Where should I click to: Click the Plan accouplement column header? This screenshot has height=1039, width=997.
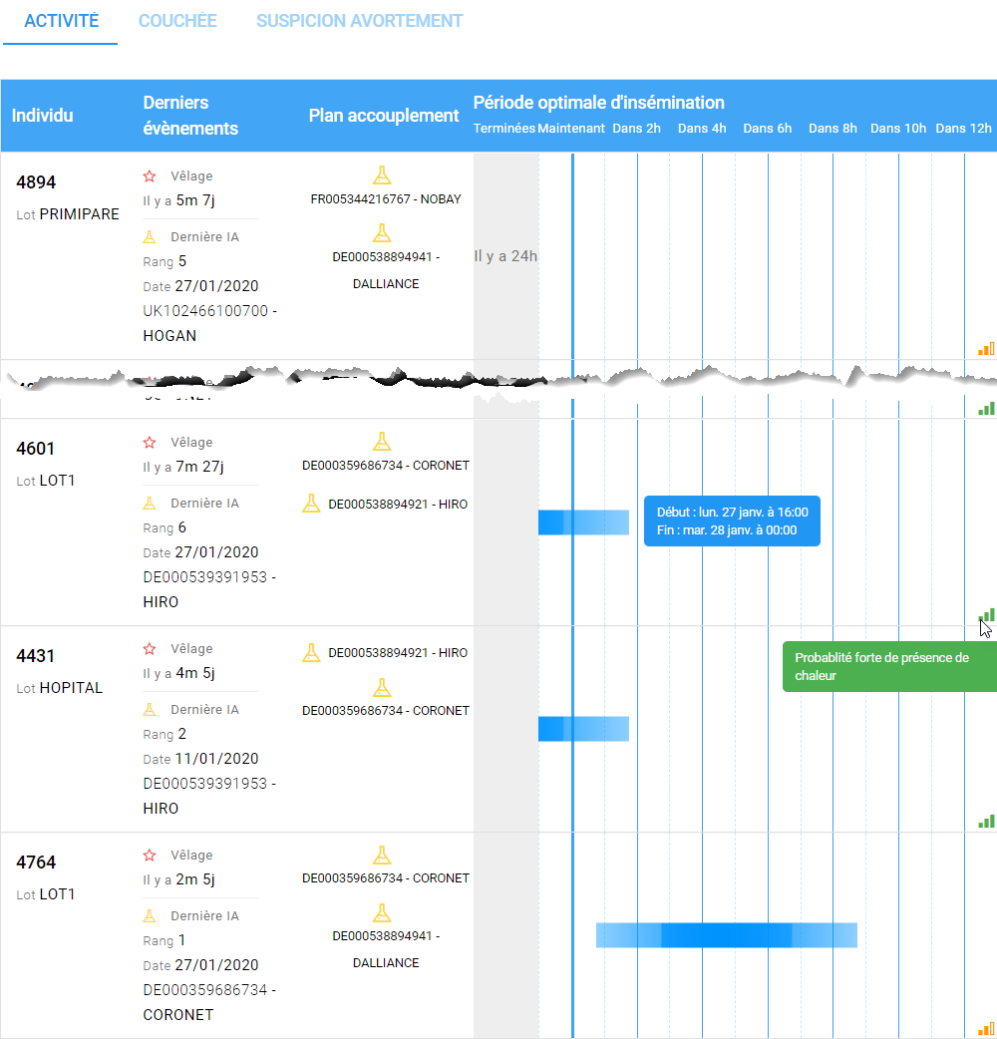tap(384, 116)
